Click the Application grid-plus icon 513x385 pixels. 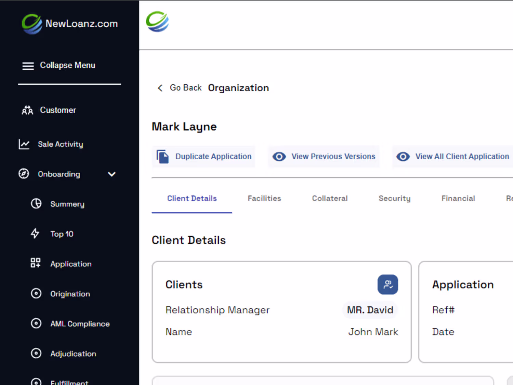click(x=36, y=263)
